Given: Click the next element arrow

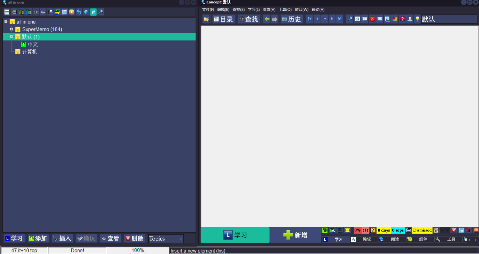Looking at the screenshot, I should click(332, 19).
